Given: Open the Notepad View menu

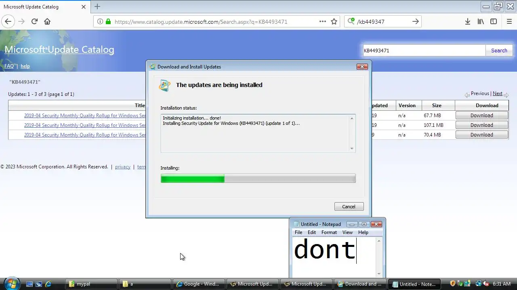Looking at the screenshot, I should pos(347,232).
